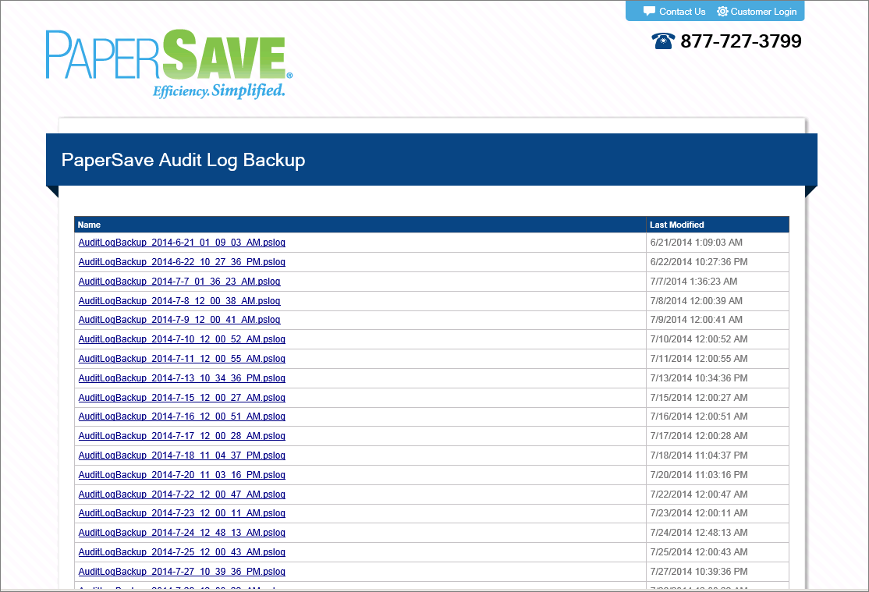Open AuditLogBackup_2014-7-24_12_48_13_AM.pslog

pyautogui.click(x=182, y=532)
